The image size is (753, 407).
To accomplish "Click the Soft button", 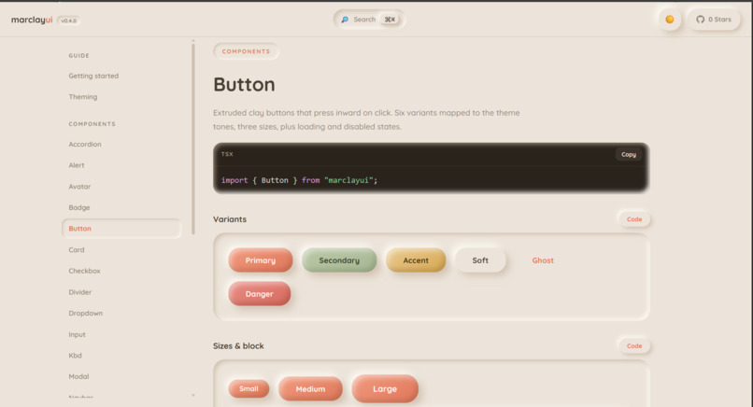I will [480, 260].
